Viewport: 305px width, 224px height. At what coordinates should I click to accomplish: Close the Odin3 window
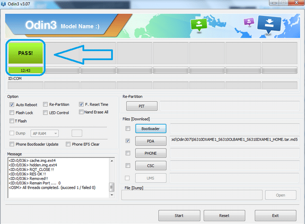(x=297, y=2)
